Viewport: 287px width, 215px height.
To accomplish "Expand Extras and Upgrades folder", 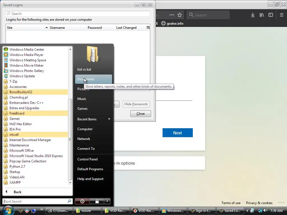I will click(x=36, y=108).
